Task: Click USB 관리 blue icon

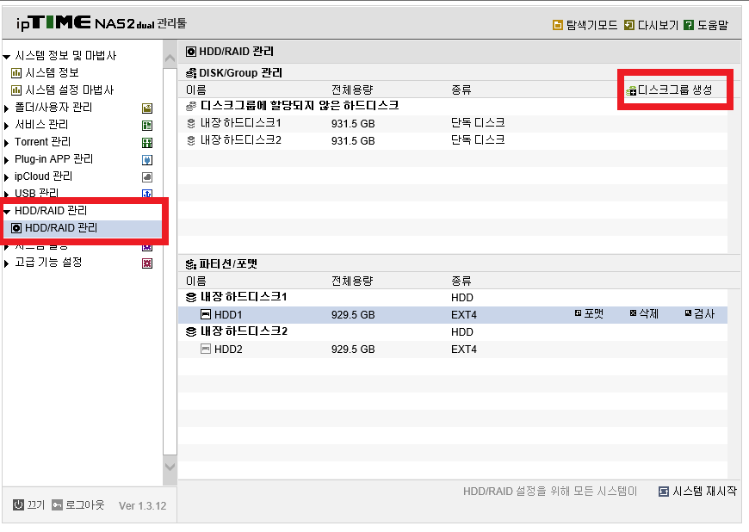Action: click(x=147, y=194)
